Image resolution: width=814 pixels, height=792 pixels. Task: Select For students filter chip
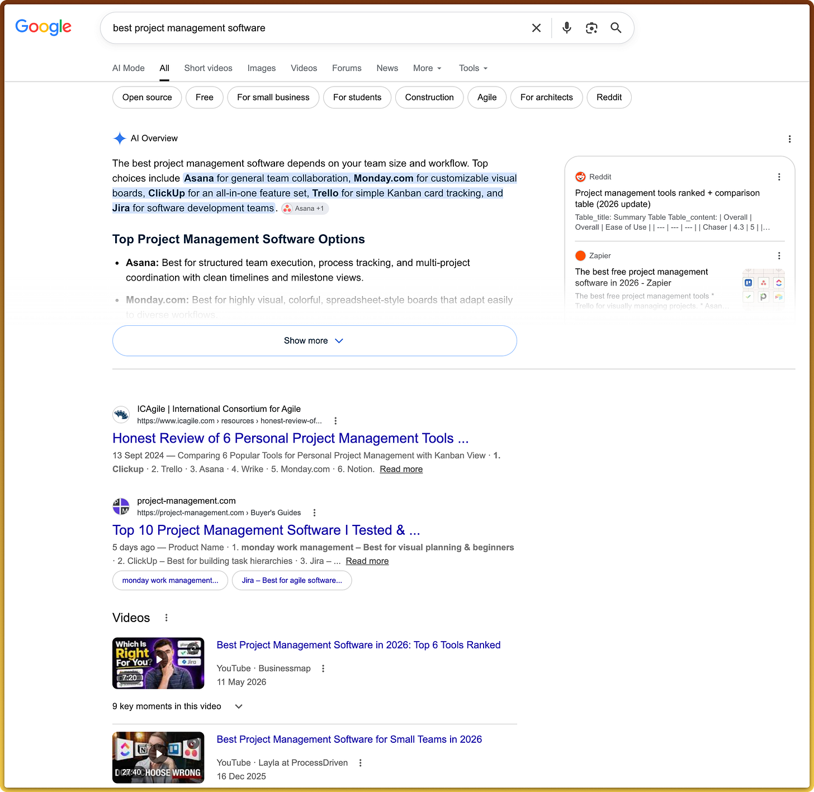click(x=357, y=97)
